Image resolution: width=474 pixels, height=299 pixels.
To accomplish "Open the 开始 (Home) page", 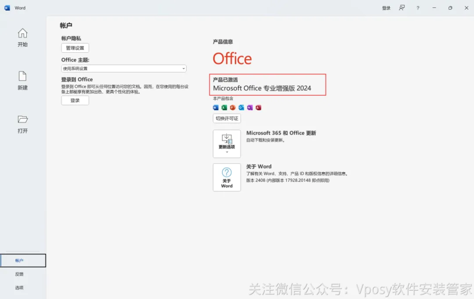I will 22,37.
